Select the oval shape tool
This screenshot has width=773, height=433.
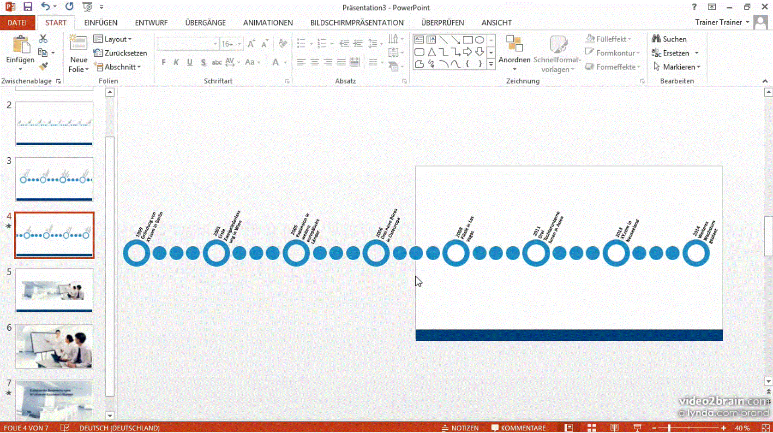point(479,40)
